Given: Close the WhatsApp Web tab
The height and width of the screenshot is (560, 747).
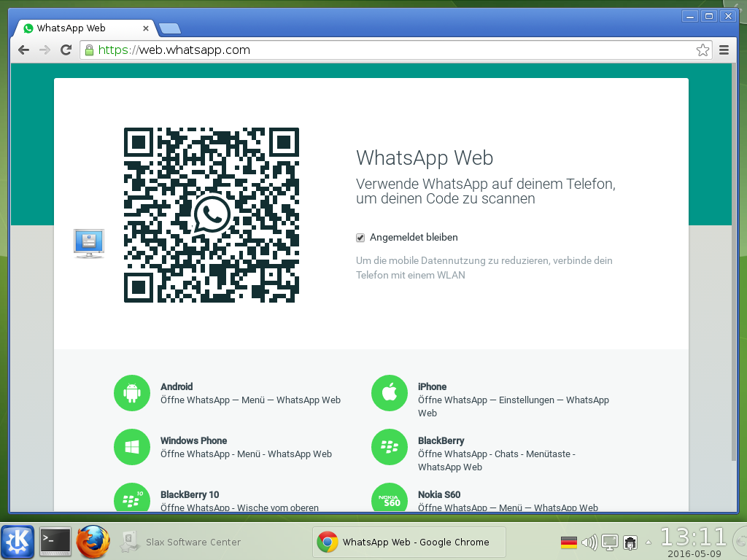Looking at the screenshot, I should coord(146,28).
